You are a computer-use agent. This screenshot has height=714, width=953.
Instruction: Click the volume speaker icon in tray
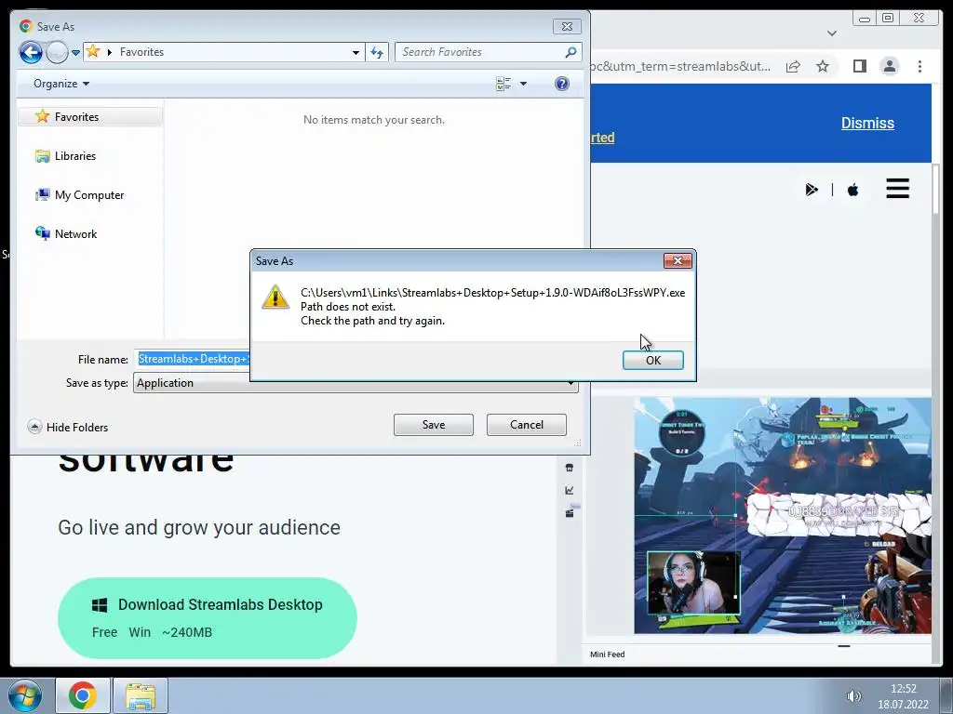click(x=854, y=696)
